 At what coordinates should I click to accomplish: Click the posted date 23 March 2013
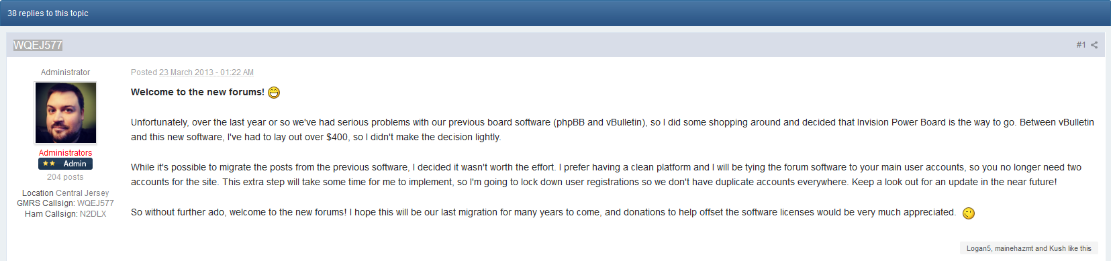click(186, 72)
